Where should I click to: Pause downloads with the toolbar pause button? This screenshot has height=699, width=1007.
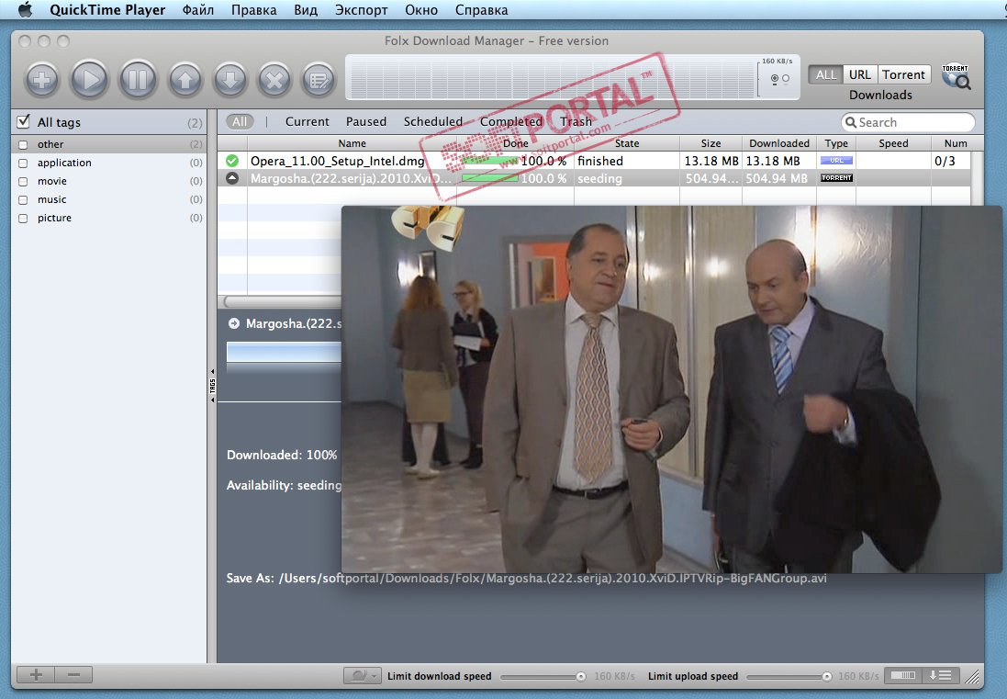click(138, 80)
